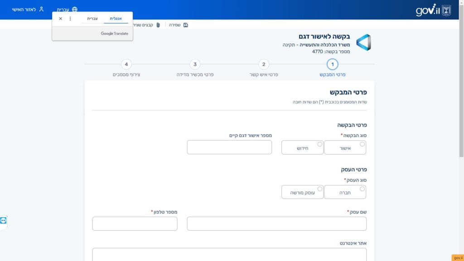Image resolution: width=464 pixels, height=261 pixels.
Task: Choose חברה as business type
Action: click(x=362, y=188)
